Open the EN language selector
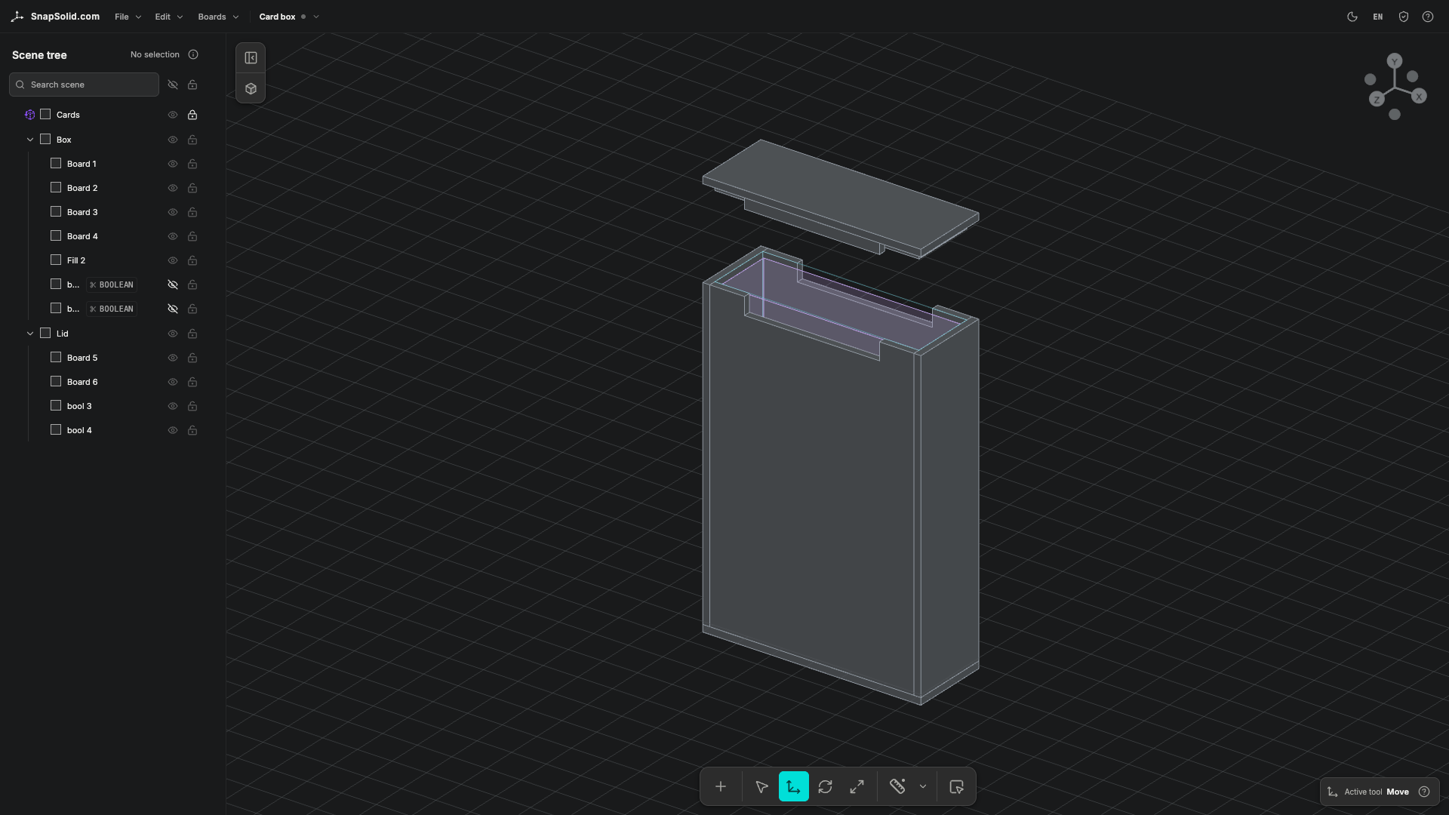1449x815 pixels. click(1378, 17)
